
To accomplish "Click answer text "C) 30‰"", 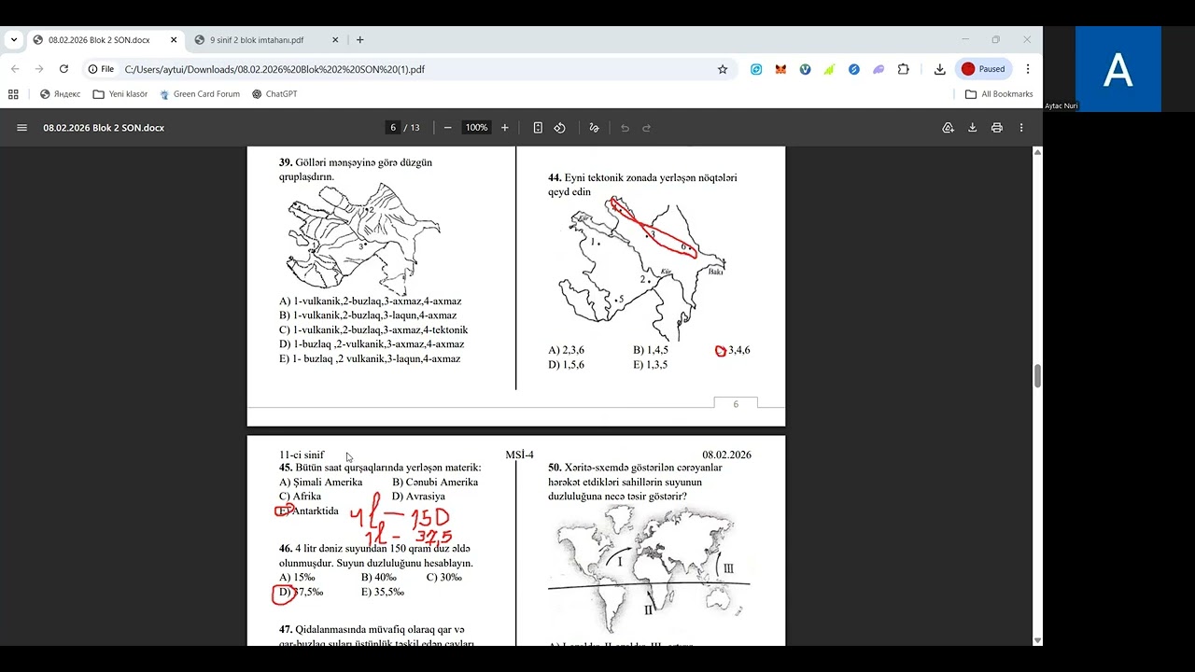I will pyautogui.click(x=444, y=578).
